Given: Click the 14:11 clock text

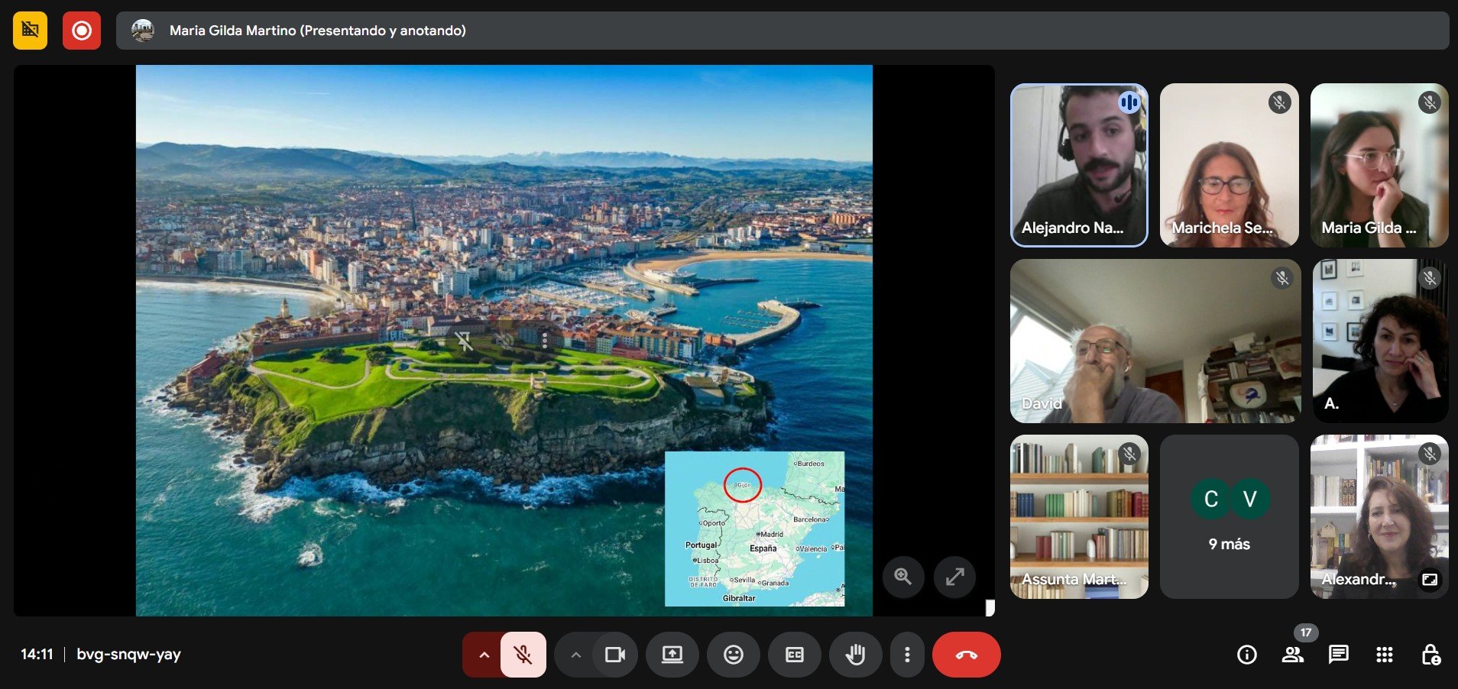Looking at the screenshot, I should pyautogui.click(x=37, y=655).
